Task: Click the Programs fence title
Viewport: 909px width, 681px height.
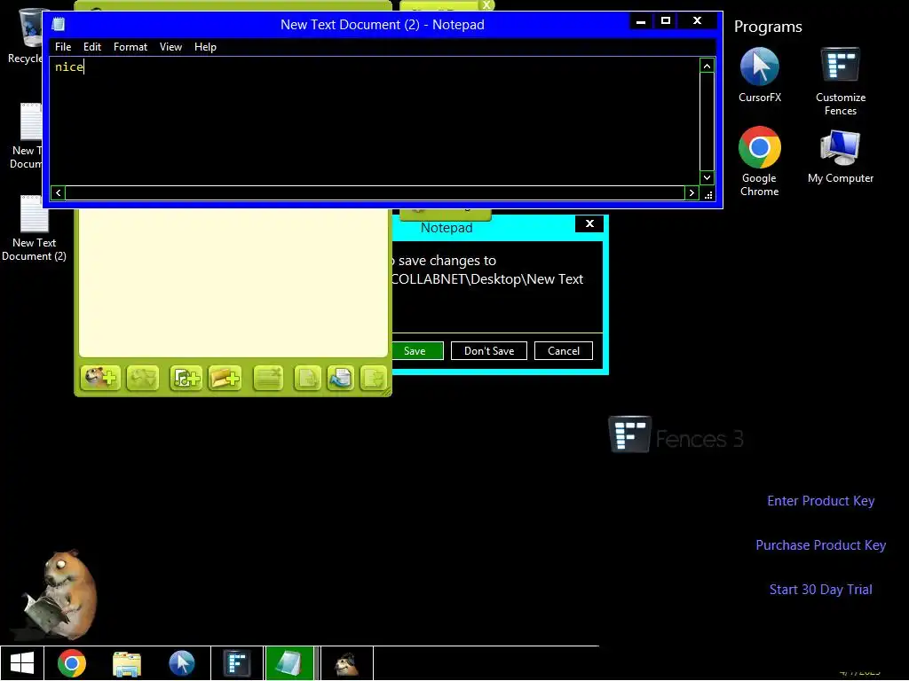Action: (x=768, y=27)
